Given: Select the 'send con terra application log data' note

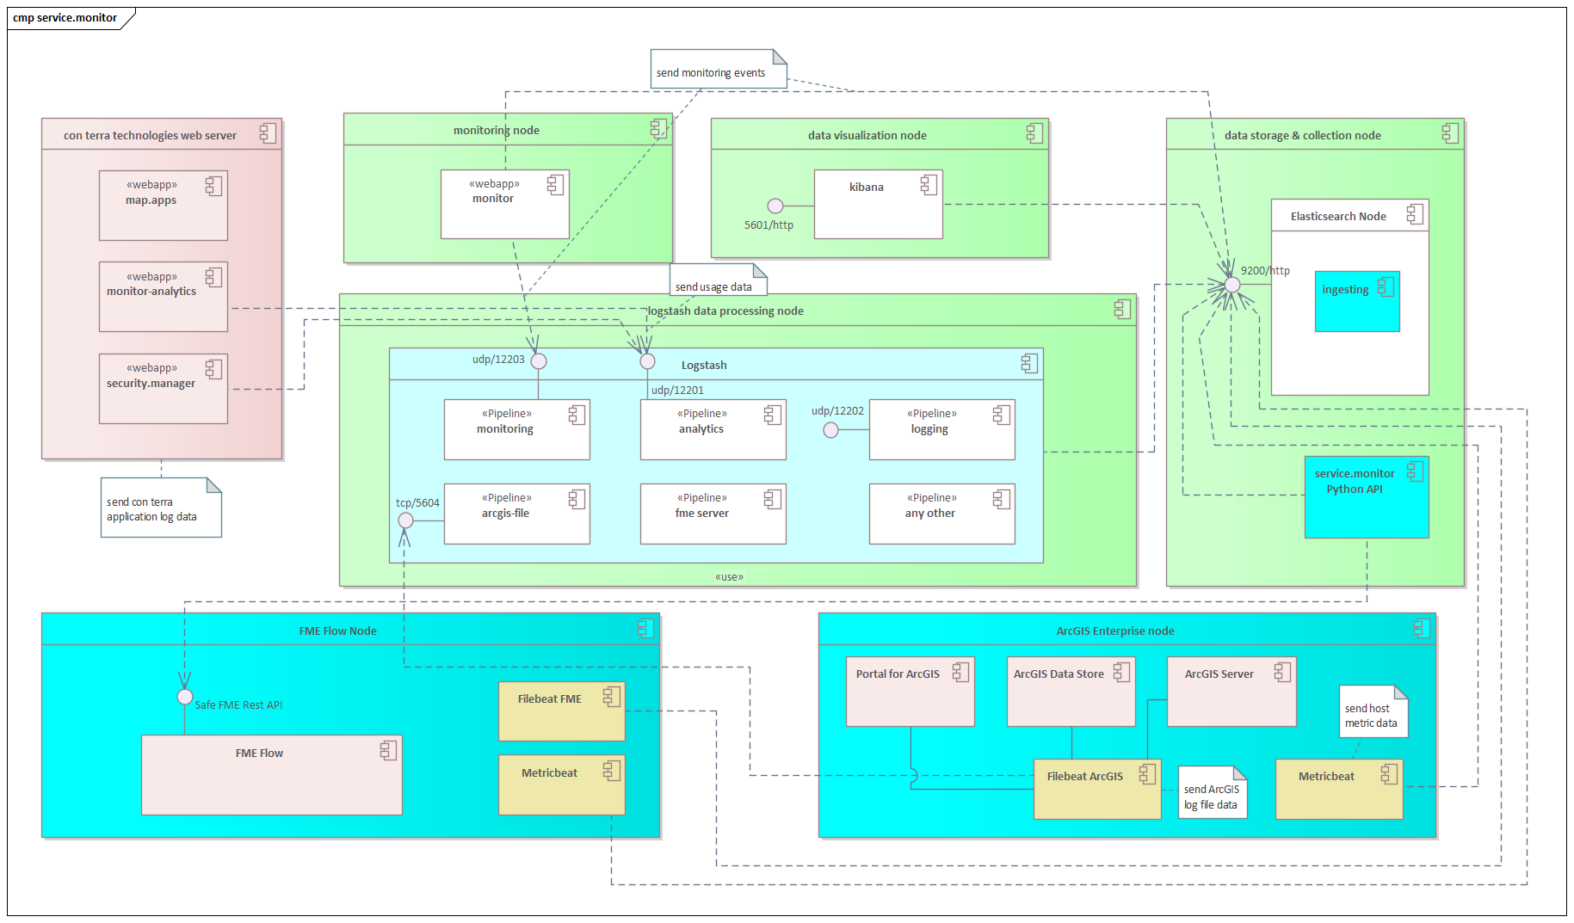Looking at the screenshot, I should pos(161,508).
